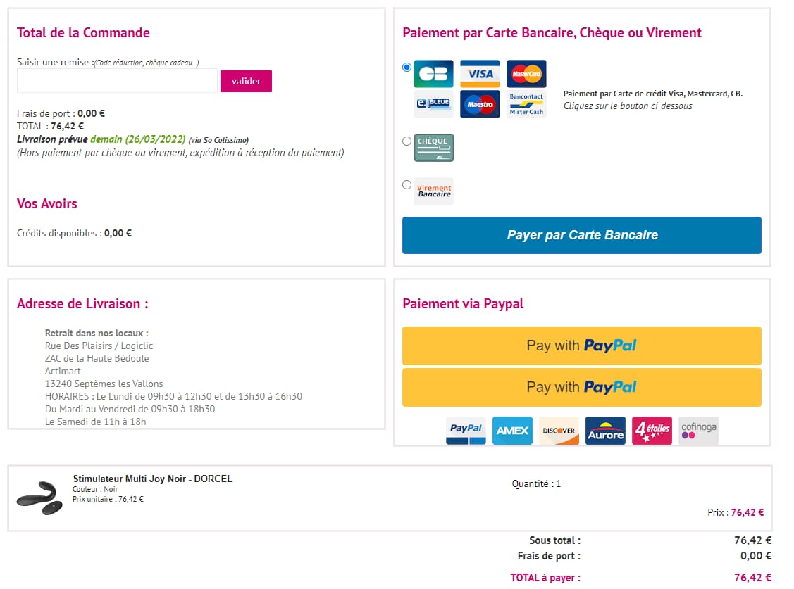Click the VISA card logo
The height and width of the screenshot is (589, 794).
[x=480, y=74]
